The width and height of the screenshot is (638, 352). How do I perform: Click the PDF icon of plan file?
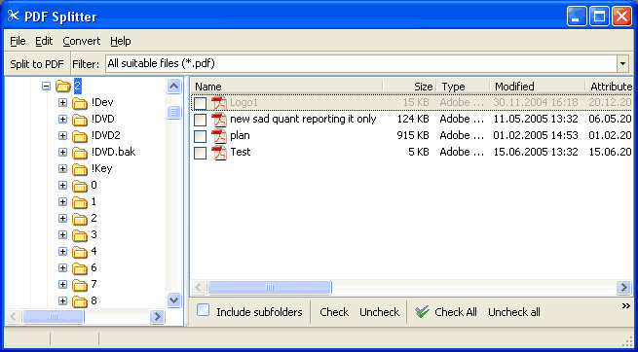(x=219, y=136)
